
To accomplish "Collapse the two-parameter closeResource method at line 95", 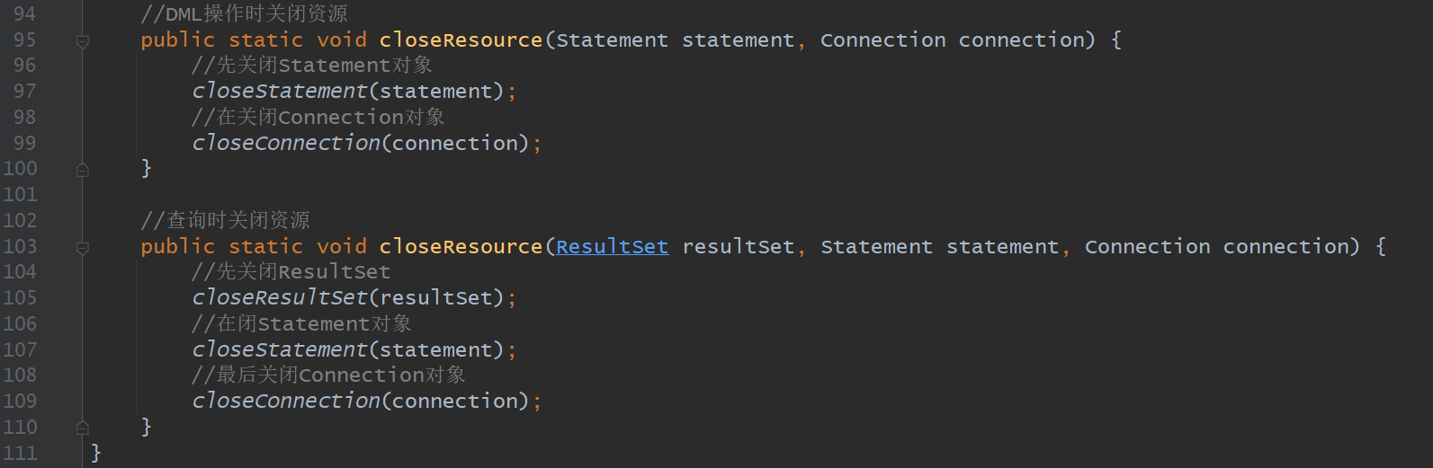I will [x=83, y=40].
